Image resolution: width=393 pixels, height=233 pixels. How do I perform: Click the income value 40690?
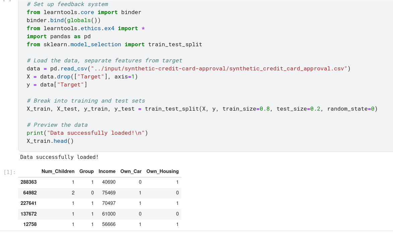coord(109,182)
